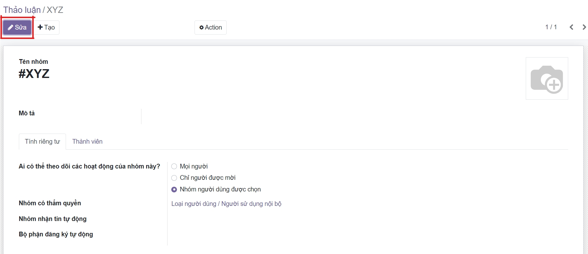Viewport: 588px width, 254px height.
Task: Click the Nhóm nhận tin tự động label
Action: coord(52,219)
